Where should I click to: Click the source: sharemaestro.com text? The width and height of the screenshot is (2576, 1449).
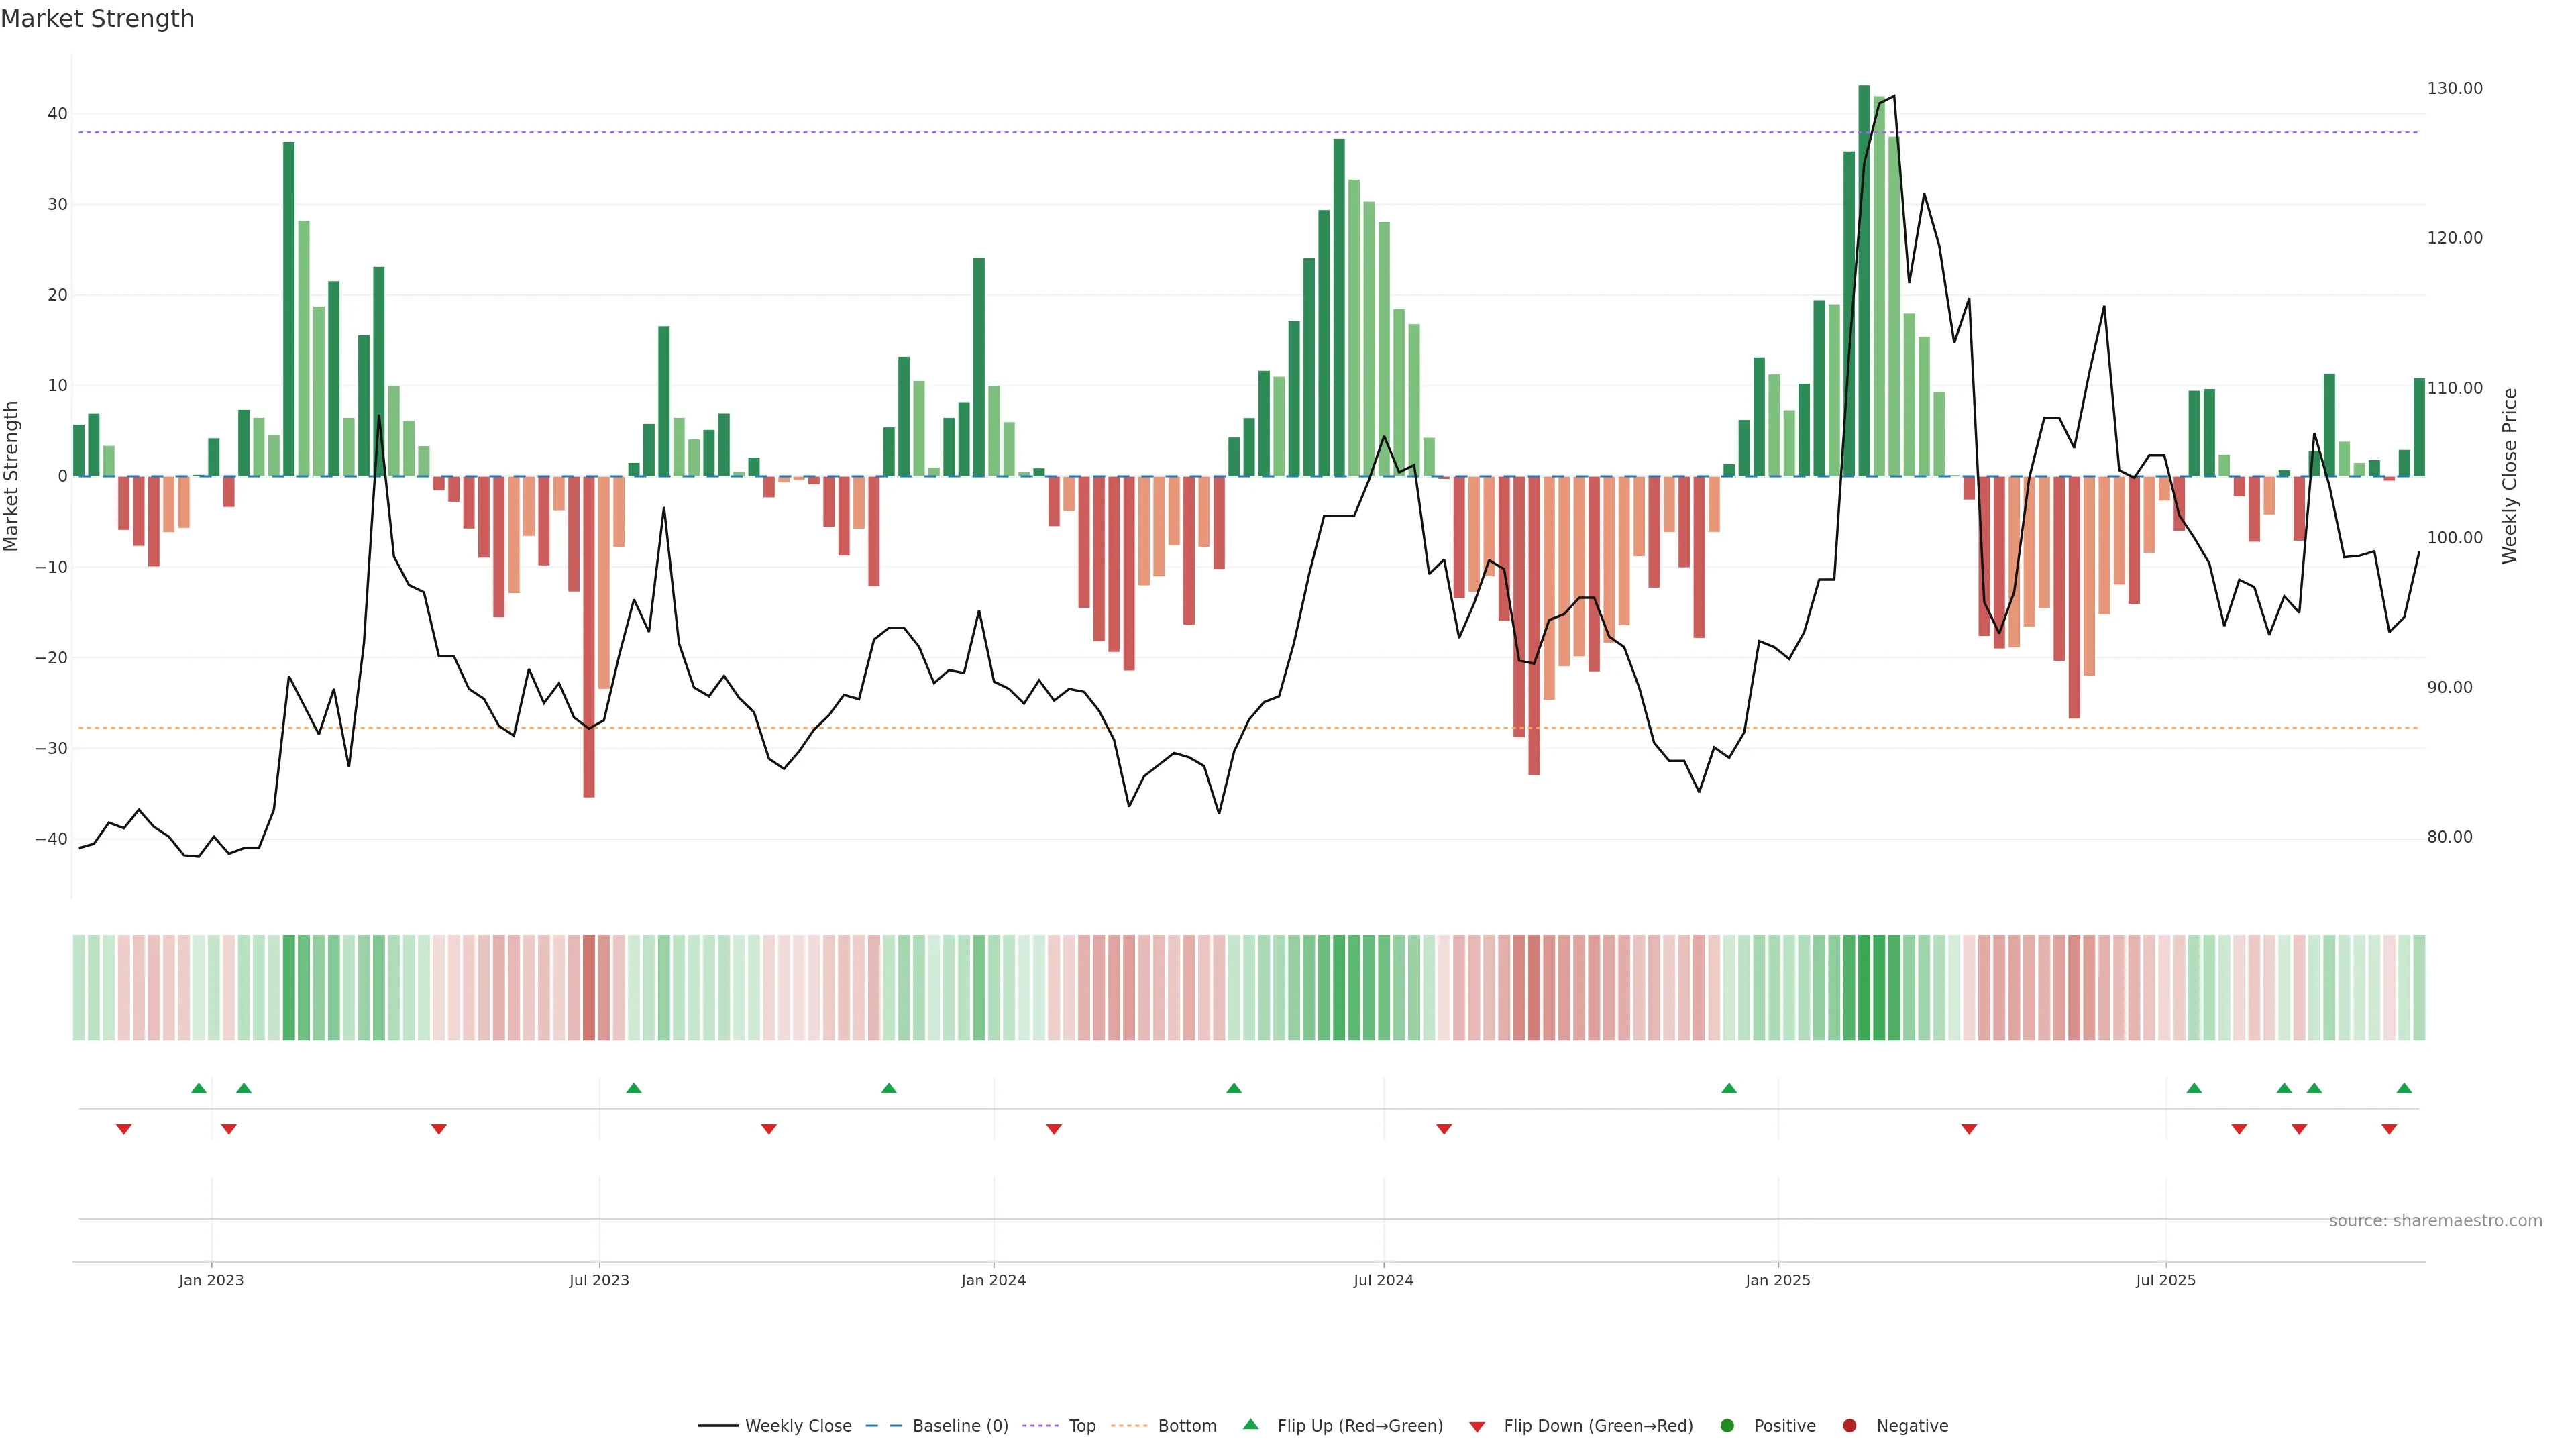coord(2435,1221)
